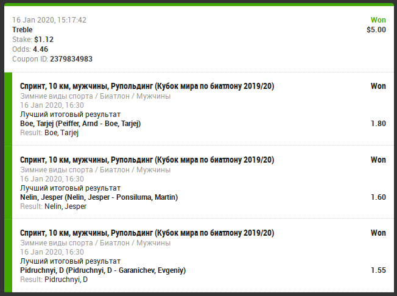Screen dimensions: 397x296
Task: Click the Boe, Tarjej (Peiffer, Arnd - Boe, Tarjej) selection
Action: (80, 124)
